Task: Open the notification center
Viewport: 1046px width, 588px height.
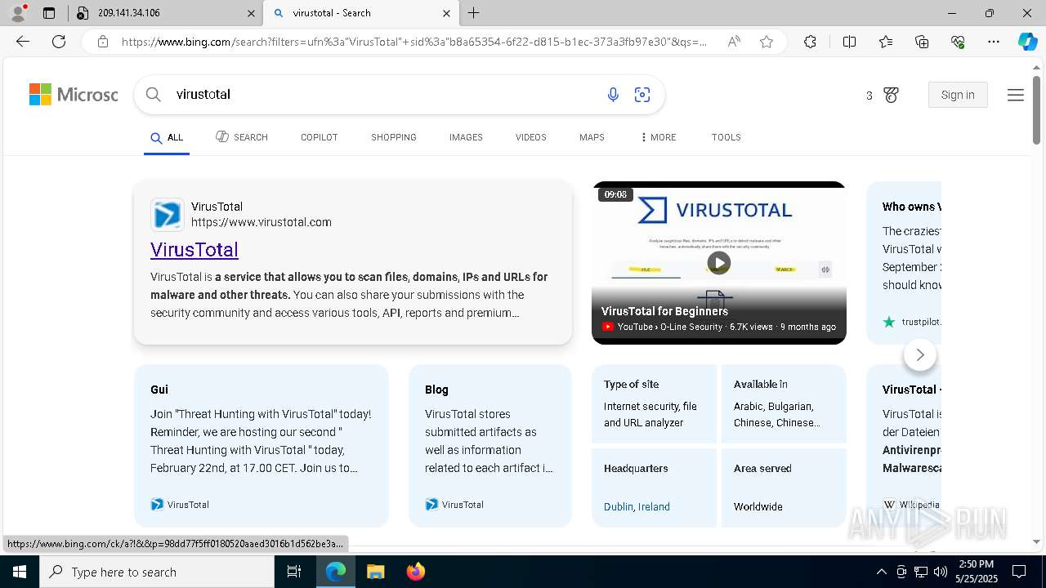Action: pos(1019,572)
